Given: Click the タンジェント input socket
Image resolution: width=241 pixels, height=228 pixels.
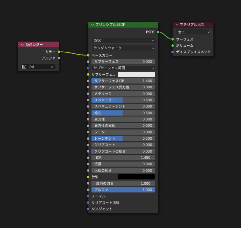Looking at the screenshot, I should pos(88,209).
